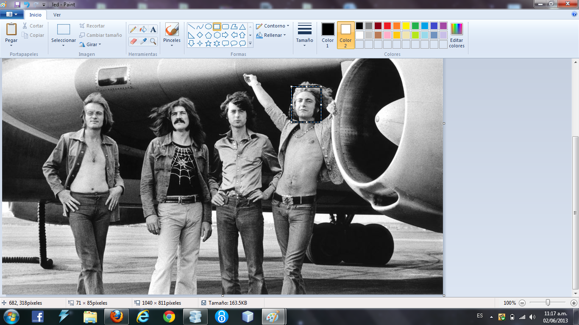
Task: Select the Magnifier tool
Action: tap(153, 41)
